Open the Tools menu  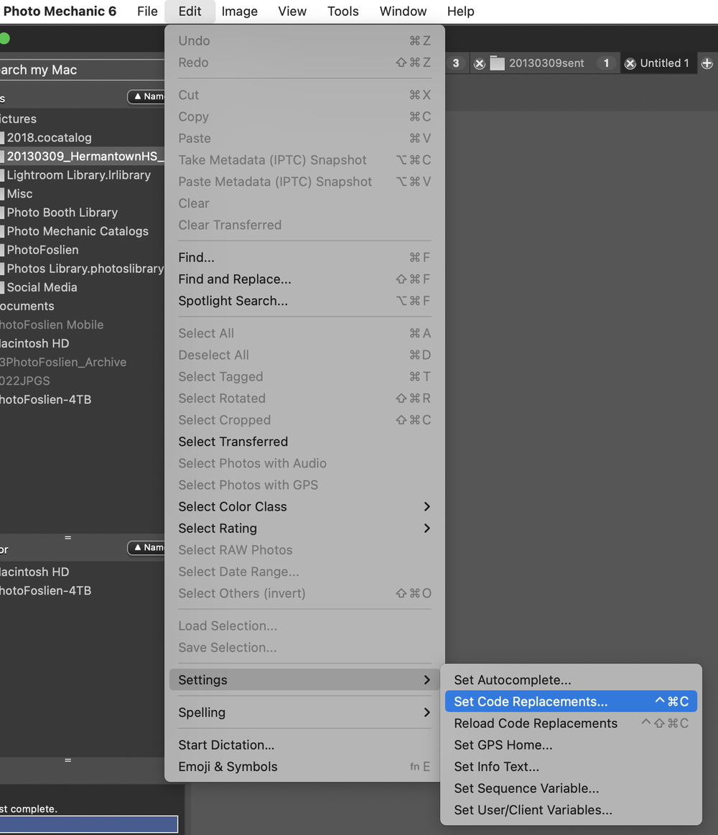tap(343, 11)
